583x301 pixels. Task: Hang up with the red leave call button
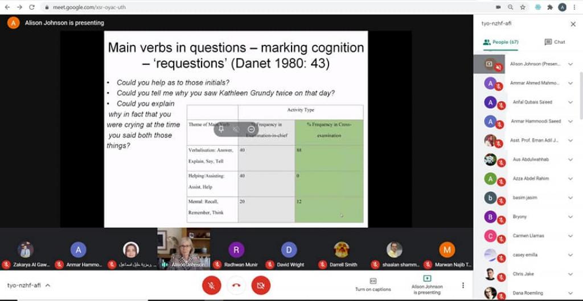click(x=236, y=285)
